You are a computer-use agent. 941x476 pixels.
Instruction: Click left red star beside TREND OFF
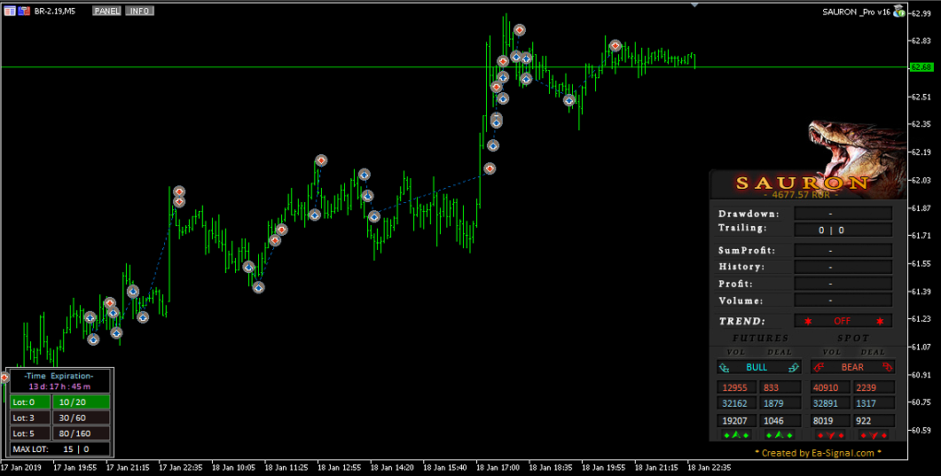pos(808,322)
